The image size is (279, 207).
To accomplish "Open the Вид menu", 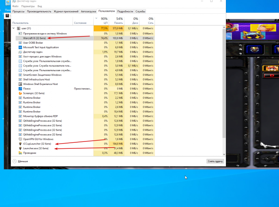I will pos(40,6).
